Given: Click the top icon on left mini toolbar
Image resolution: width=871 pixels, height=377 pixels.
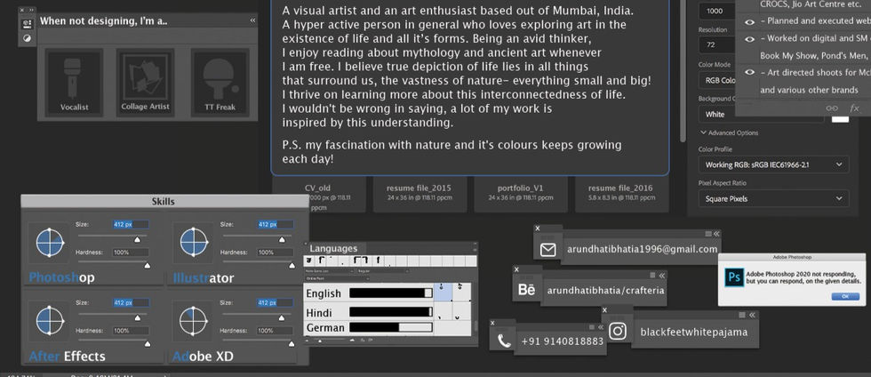Looking at the screenshot, I should coord(27,24).
